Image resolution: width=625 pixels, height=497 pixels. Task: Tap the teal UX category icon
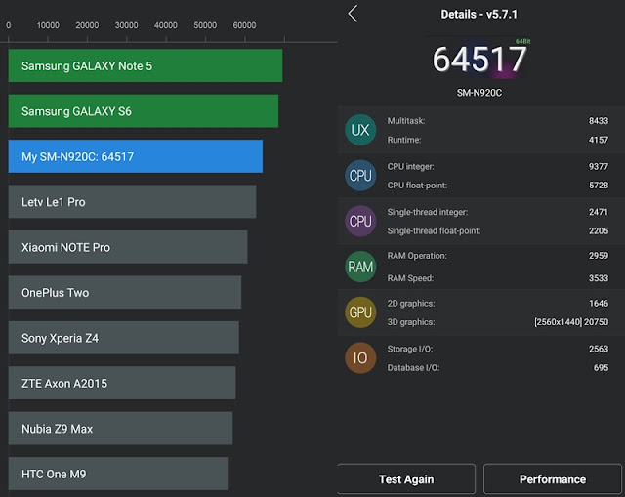click(360, 130)
